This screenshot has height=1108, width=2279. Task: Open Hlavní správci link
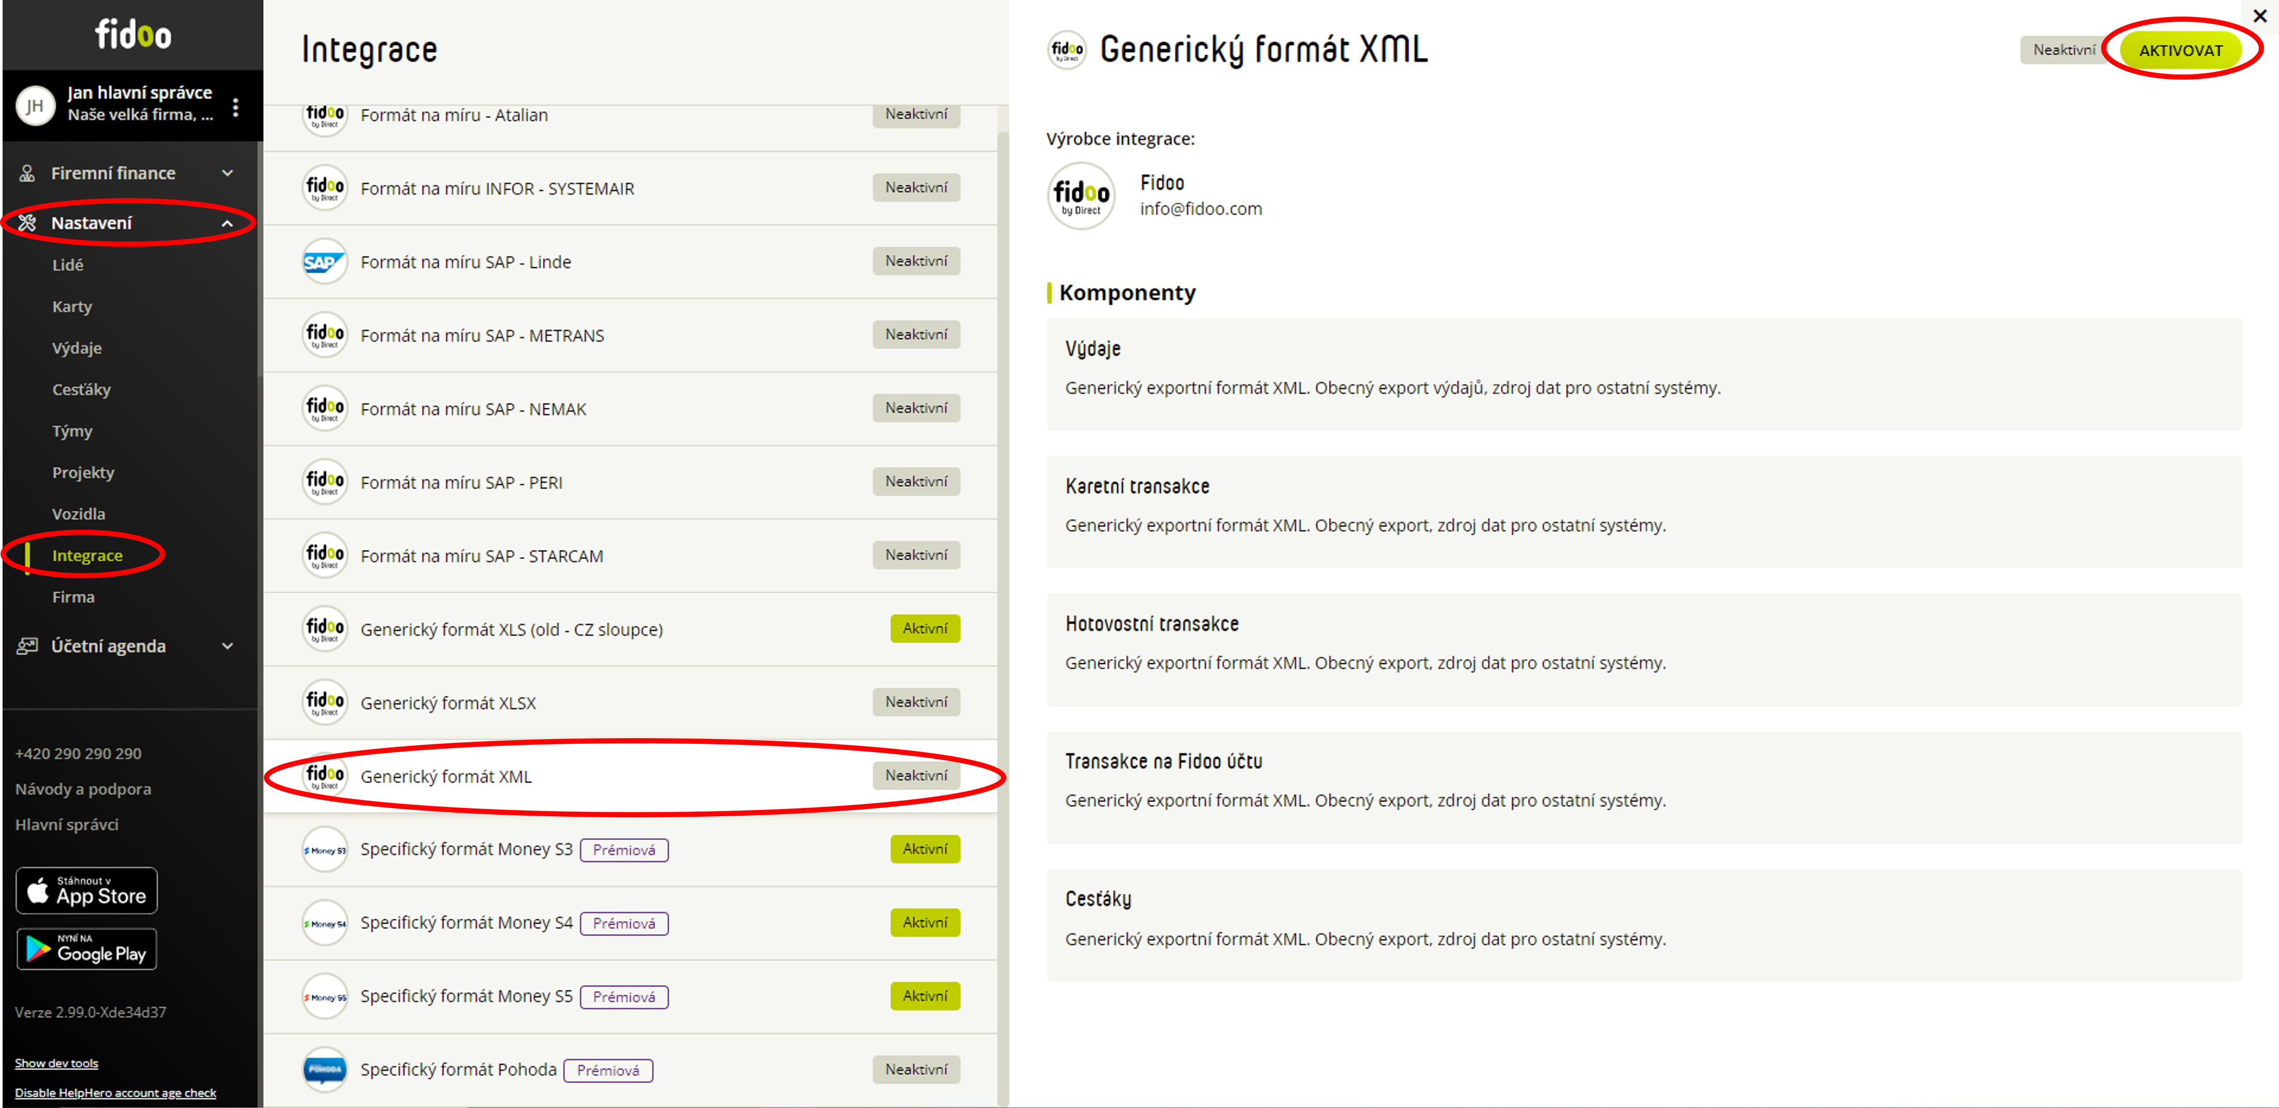(x=66, y=824)
